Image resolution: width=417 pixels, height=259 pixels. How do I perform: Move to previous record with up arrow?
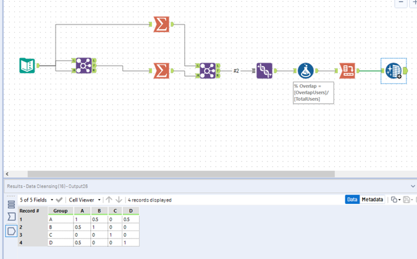(109, 200)
